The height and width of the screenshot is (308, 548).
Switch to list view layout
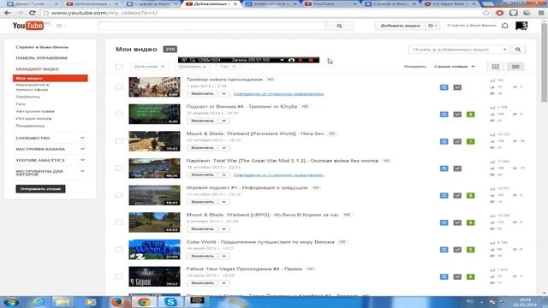coord(515,67)
